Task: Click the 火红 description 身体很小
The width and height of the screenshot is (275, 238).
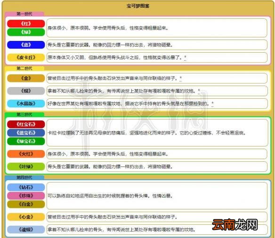Action: click(x=108, y=154)
